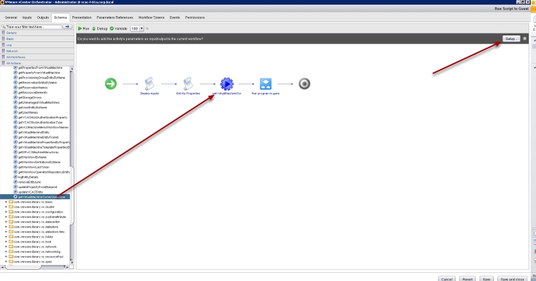536x281 pixels.
Task: Expand the com.vmware.library.vc.basic folder
Action: [7, 201]
